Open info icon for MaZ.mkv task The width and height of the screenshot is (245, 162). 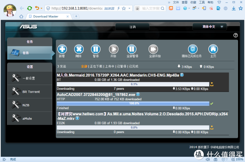coord(77,118)
